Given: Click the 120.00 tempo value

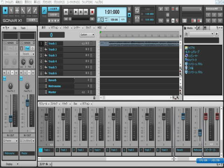Looking at the screenshot, I should point(114,20).
